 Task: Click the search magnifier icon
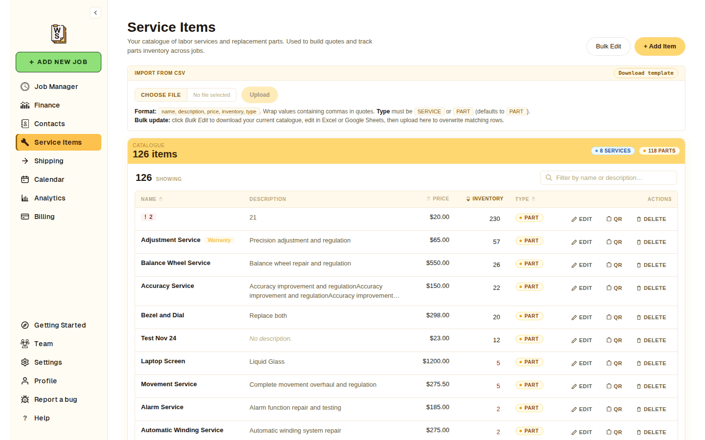point(549,177)
